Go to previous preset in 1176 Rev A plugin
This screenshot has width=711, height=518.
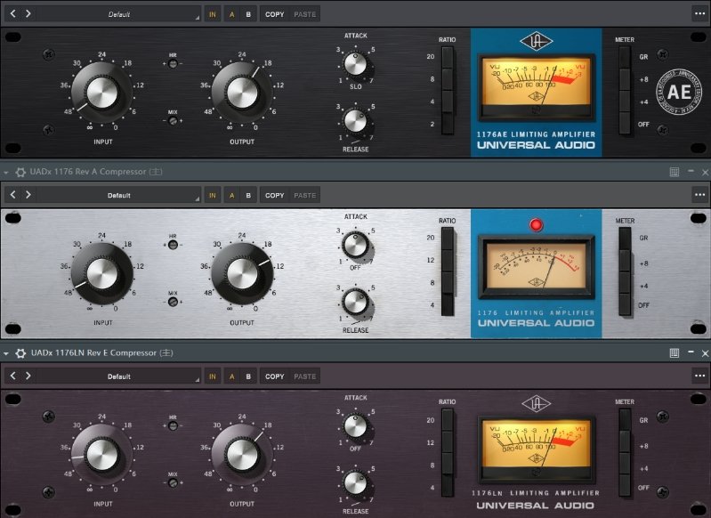(x=13, y=195)
